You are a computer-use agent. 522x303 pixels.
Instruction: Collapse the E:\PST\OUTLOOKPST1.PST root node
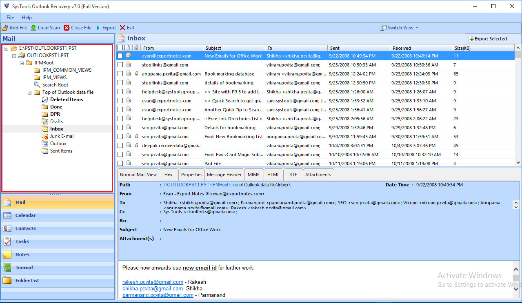click(x=6, y=48)
